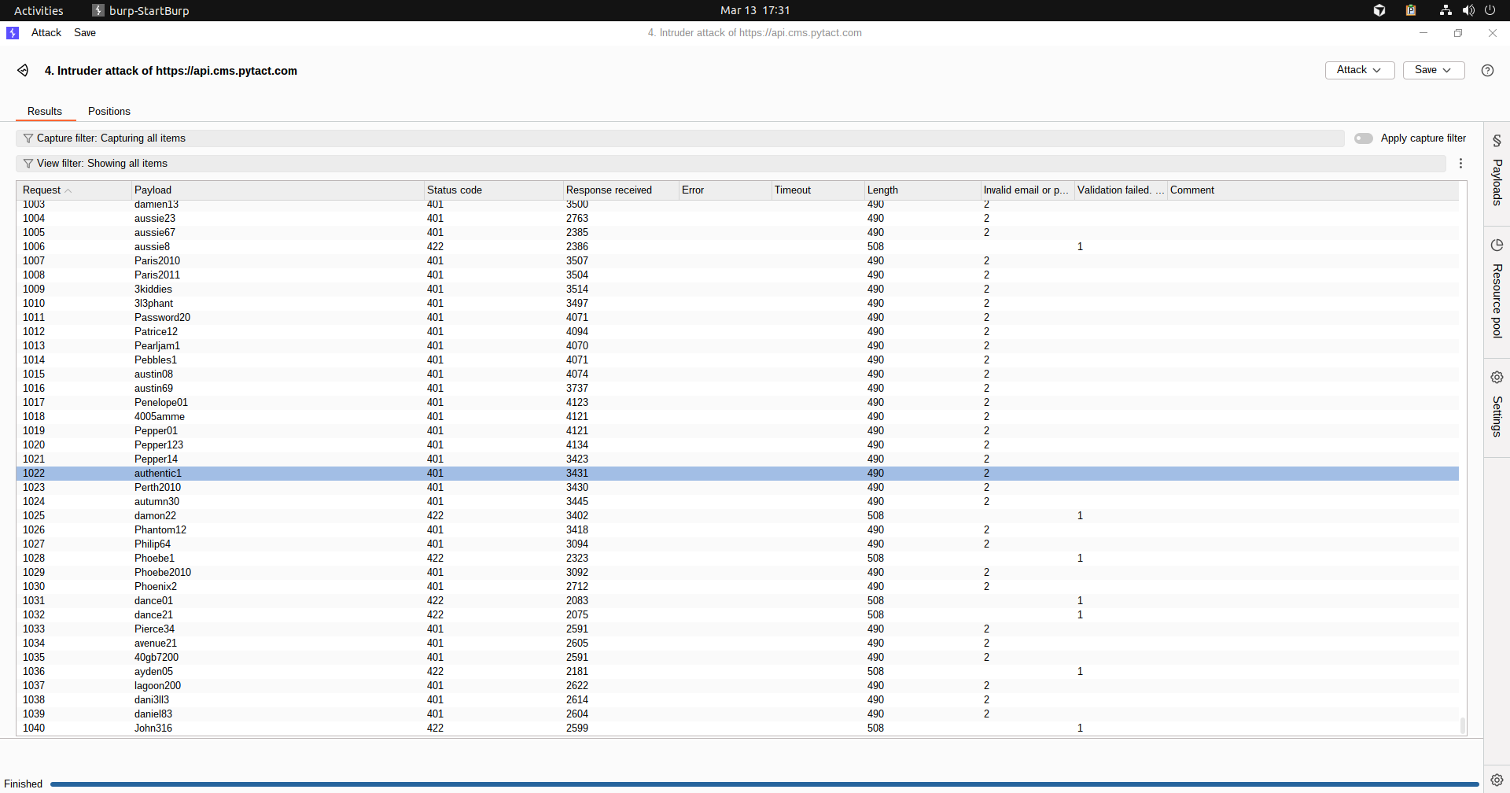The height and width of the screenshot is (793, 1510).
Task: Open the Capture filter settings bar
Action: point(679,138)
